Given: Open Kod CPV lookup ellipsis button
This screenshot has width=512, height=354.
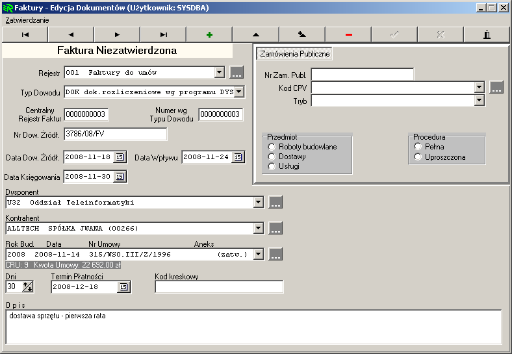Looking at the screenshot, I should click(496, 87).
